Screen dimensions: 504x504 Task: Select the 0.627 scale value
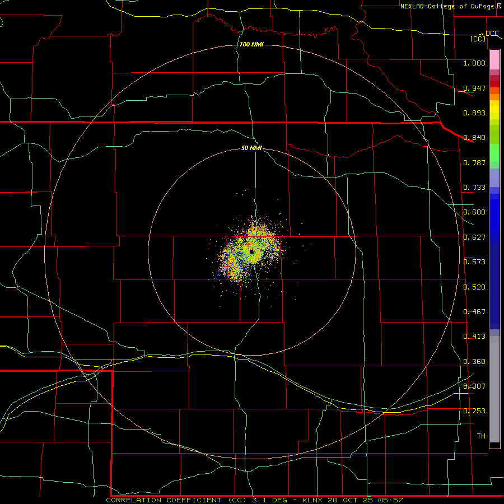(474, 237)
